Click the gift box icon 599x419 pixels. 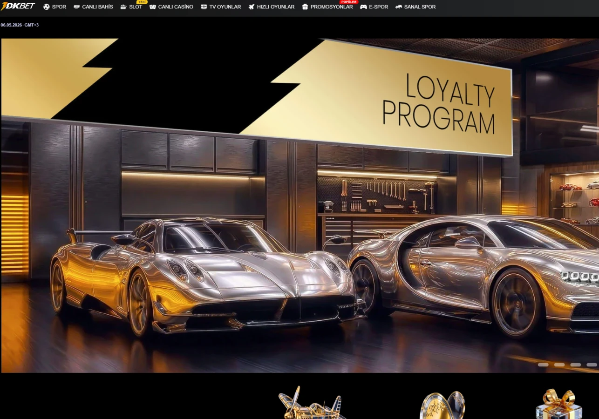[558, 404]
